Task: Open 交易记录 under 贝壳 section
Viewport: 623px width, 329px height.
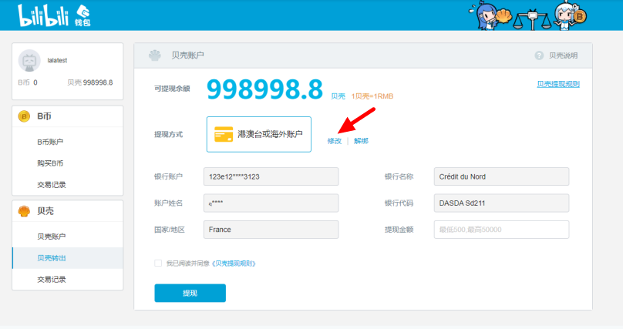Action: coord(51,280)
